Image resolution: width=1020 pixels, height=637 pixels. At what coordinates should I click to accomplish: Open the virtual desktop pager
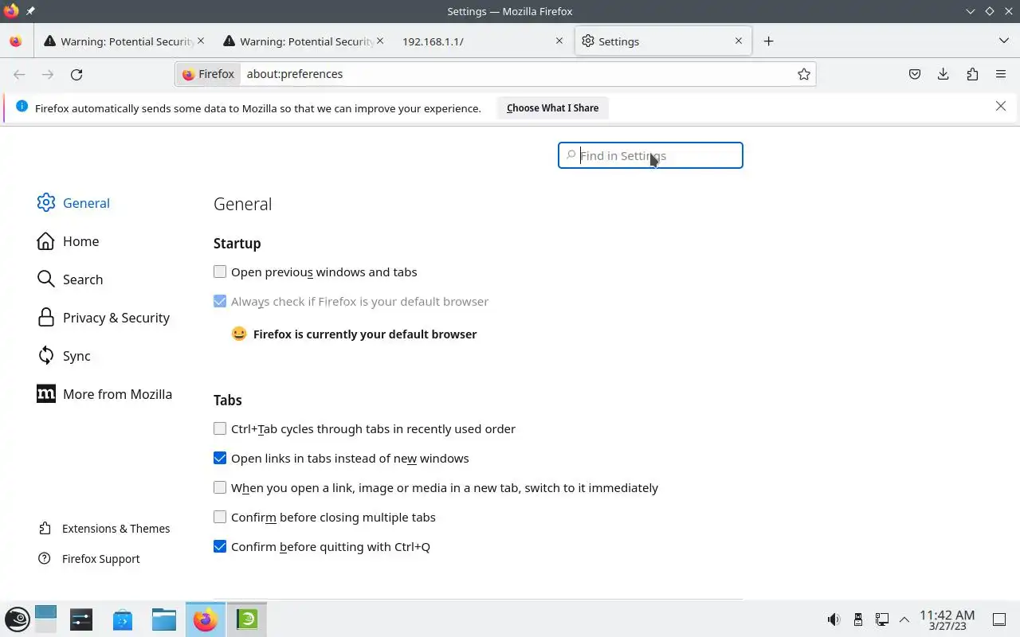[46, 619]
